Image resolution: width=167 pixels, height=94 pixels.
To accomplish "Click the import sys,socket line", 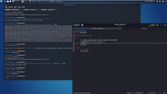I will pos(81,32).
